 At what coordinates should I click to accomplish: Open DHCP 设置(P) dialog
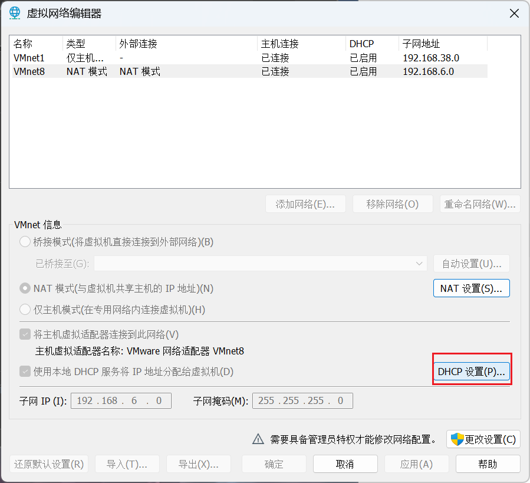pyautogui.click(x=472, y=372)
